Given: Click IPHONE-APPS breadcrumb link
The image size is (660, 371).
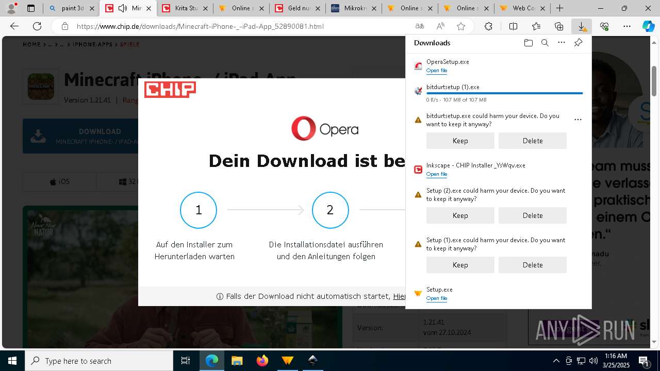Looking at the screenshot, I should click(x=92, y=44).
